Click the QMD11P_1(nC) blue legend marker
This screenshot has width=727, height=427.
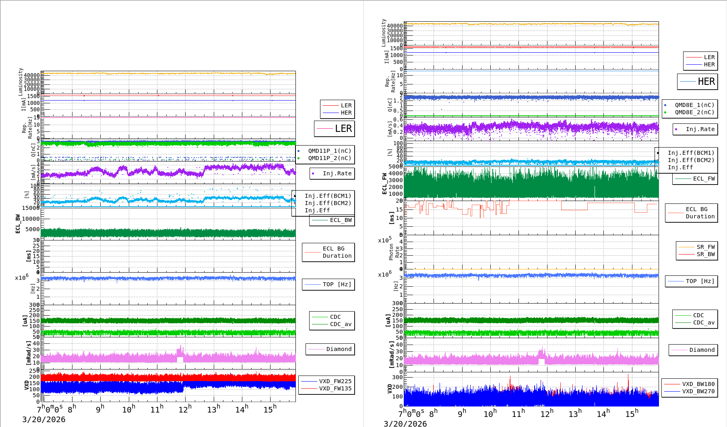[x=298, y=151]
